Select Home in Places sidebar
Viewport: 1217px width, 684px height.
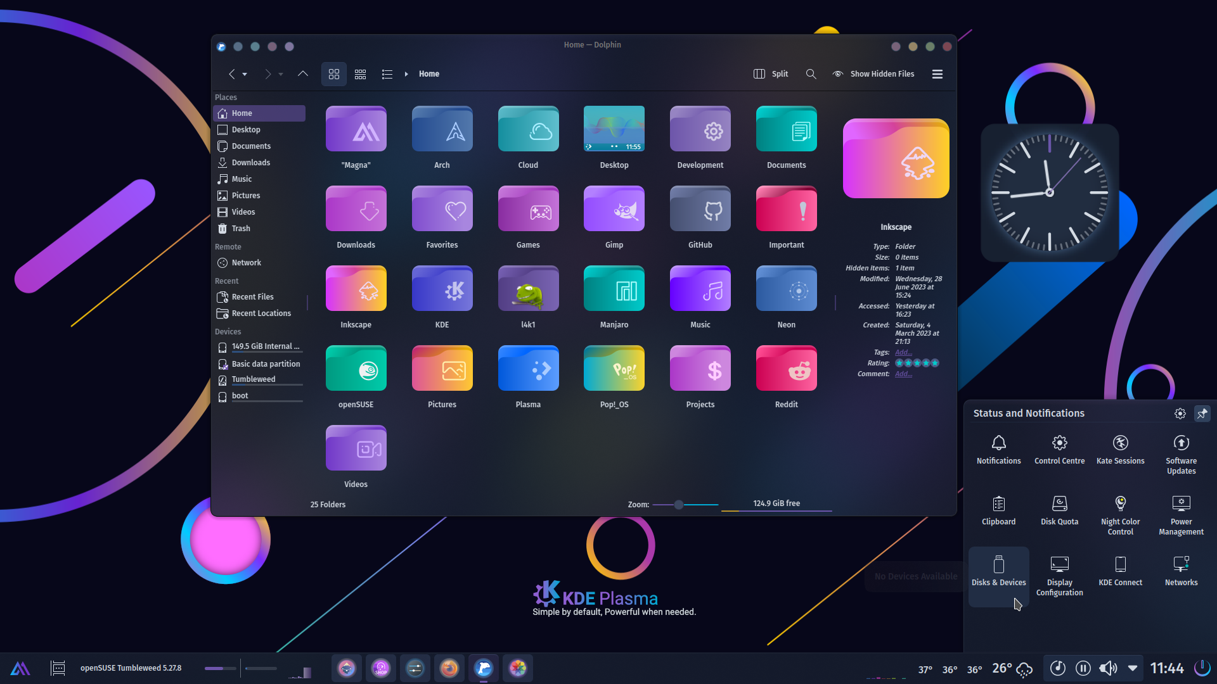(x=260, y=113)
